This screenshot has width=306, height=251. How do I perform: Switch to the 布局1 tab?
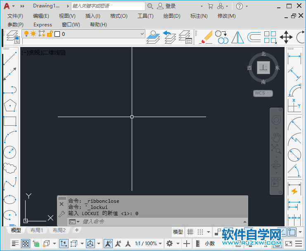[x=36, y=230]
